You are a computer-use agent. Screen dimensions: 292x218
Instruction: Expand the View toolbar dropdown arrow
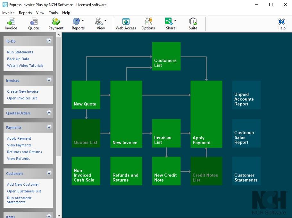coord(105,20)
